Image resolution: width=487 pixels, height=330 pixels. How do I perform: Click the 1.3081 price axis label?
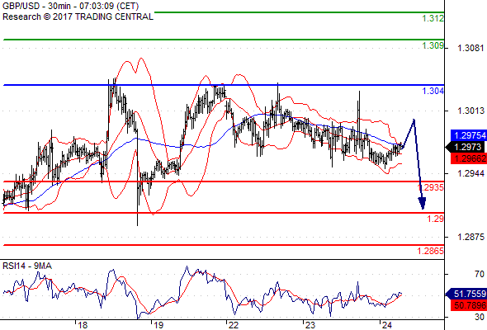[470, 48]
